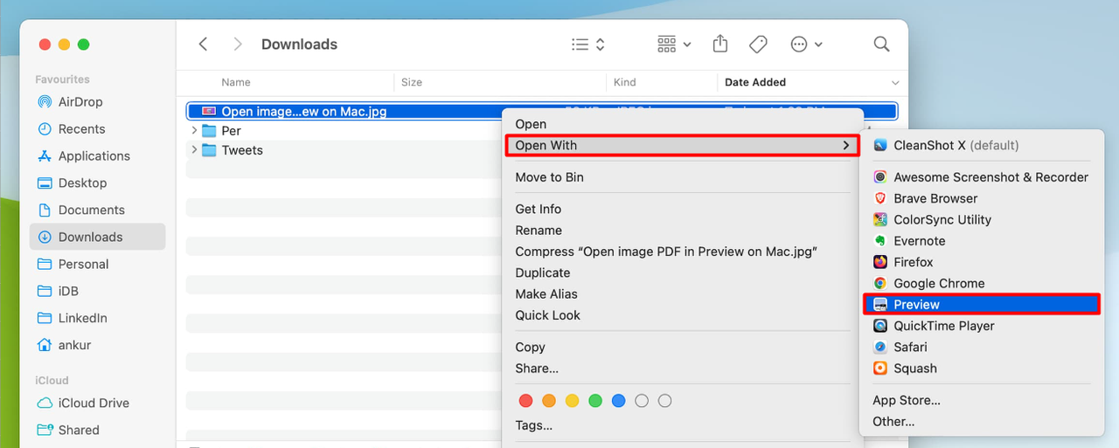Choose Open in the context menu
Viewport: 1119px width, 448px height.
coord(683,124)
